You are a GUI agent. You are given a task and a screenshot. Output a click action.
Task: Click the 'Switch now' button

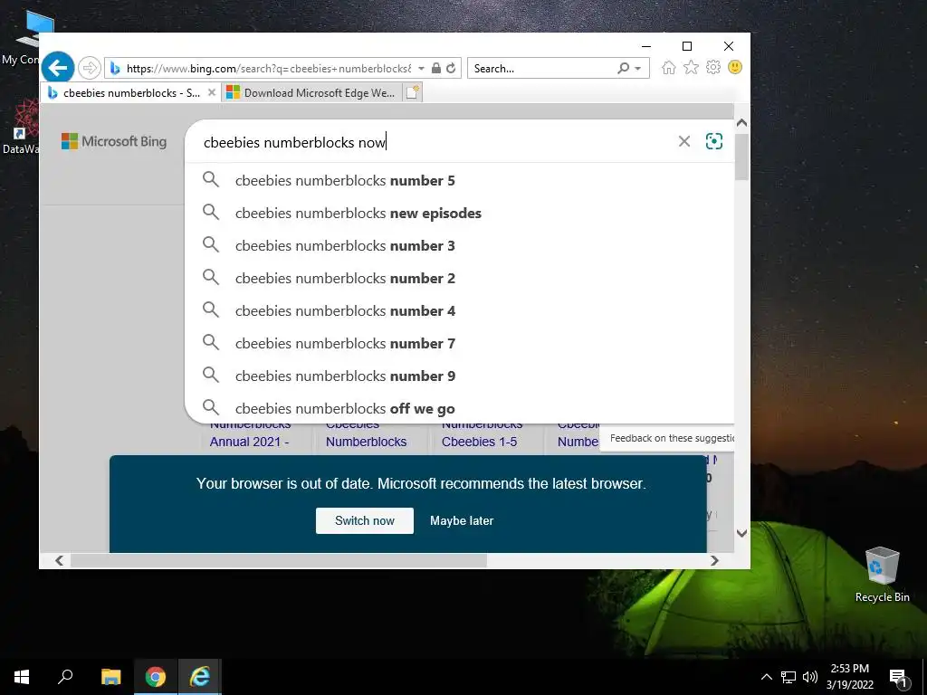tap(365, 520)
